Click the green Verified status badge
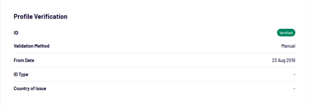 tap(286, 33)
